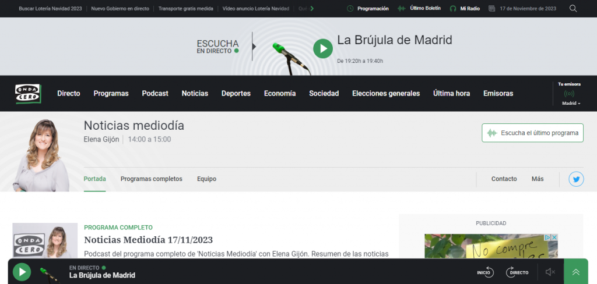Click the Twitter icon for Noticias mediodía

pyautogui.click(x=576, y=179)
